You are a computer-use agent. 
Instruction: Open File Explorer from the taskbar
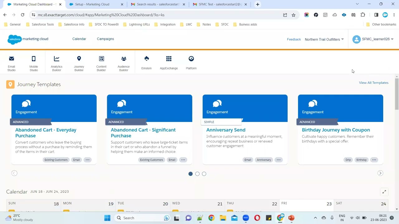coord(223,218)
